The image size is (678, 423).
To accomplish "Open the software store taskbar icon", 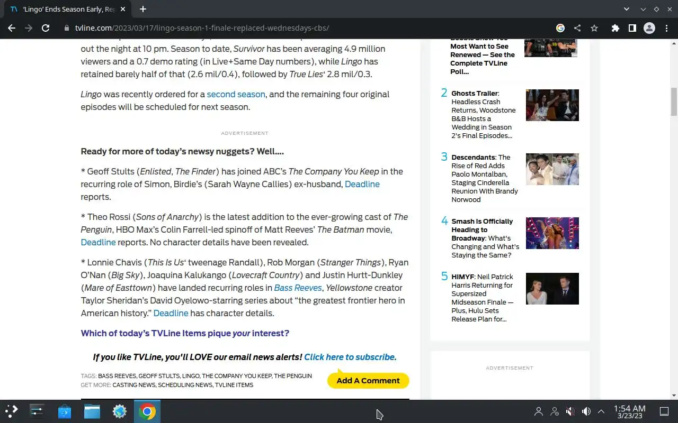I will [x=65, y=411].
